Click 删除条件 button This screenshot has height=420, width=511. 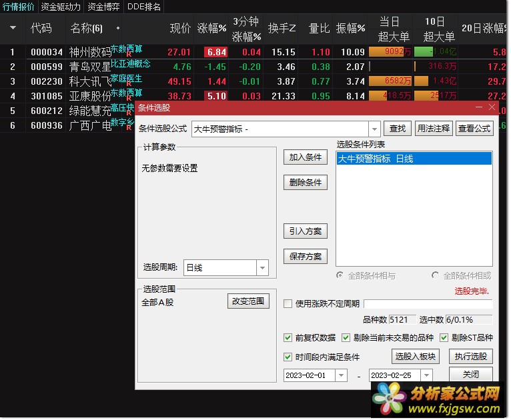point(306,182)
